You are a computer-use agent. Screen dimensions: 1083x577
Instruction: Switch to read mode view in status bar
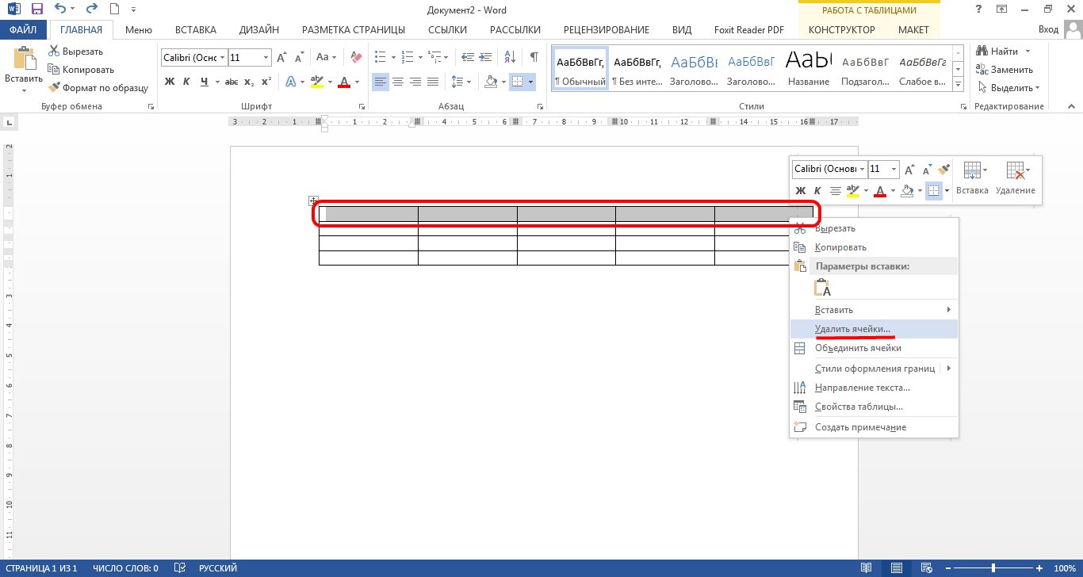[867, 568]
